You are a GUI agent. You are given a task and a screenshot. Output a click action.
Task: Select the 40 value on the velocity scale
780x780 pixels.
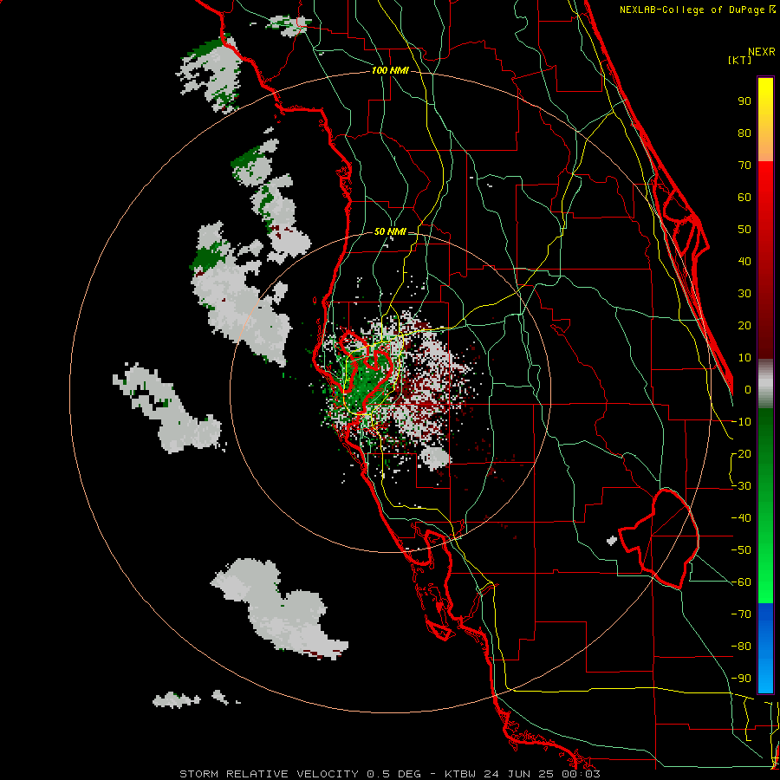(744, 262)
